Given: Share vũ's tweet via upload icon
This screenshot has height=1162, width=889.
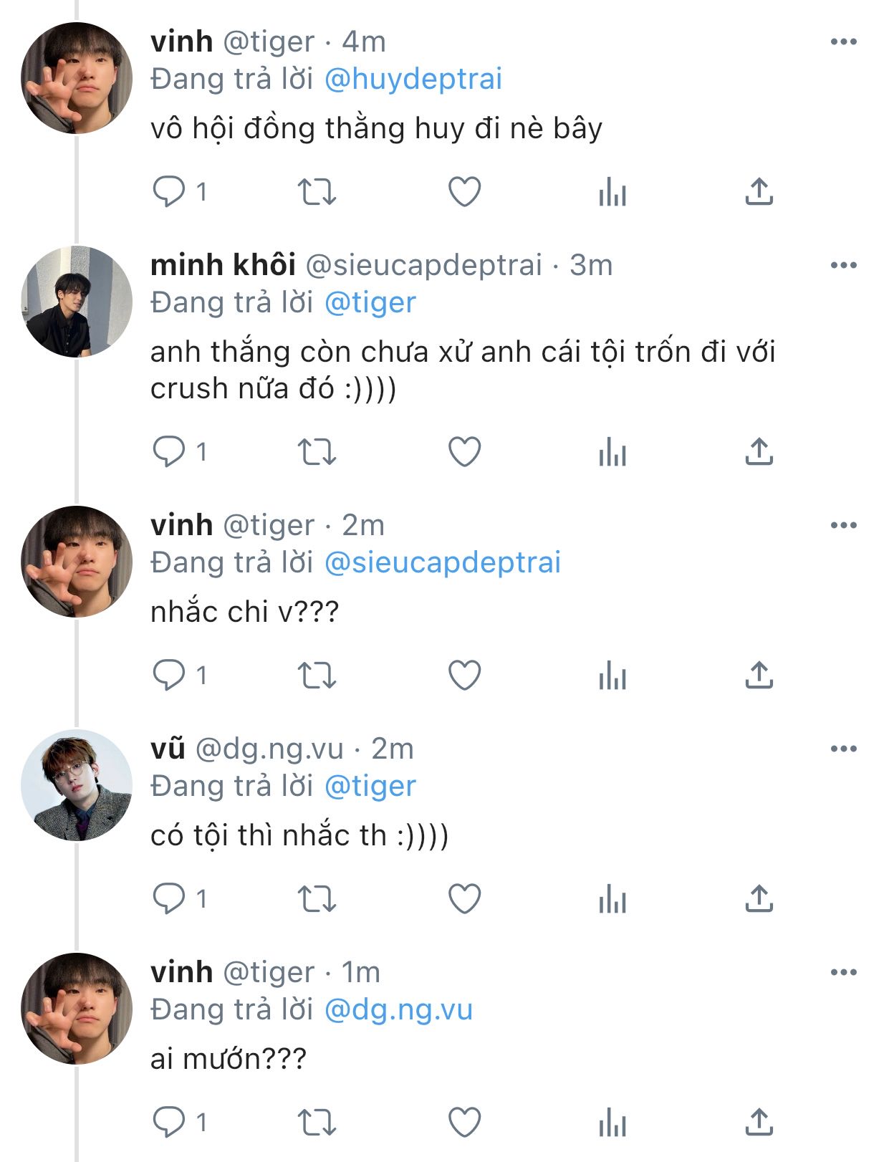Looking at the screenshot, I should click(x=759, y=898).
